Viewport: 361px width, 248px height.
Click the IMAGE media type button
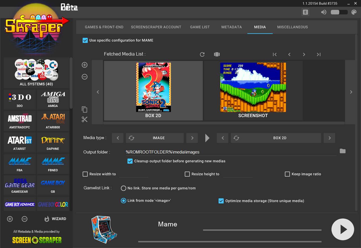(155, 138)
